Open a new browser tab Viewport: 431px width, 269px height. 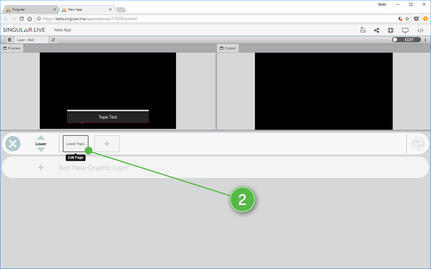[121, 10]
